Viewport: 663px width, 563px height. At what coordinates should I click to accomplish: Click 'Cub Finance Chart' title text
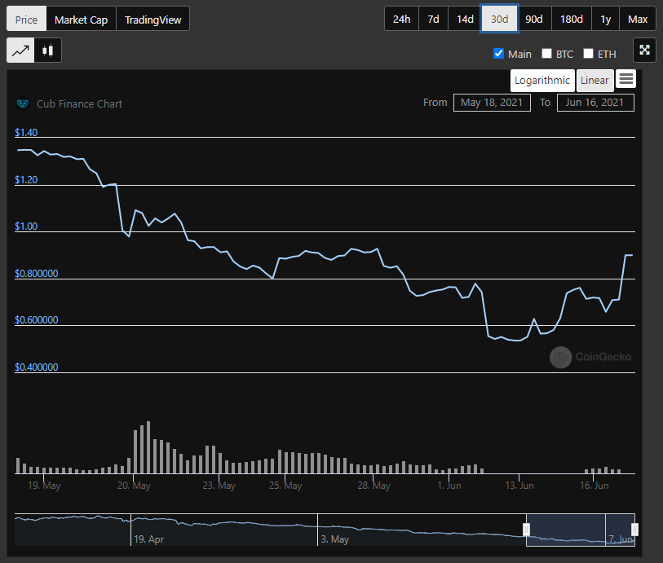pyautogui.click(x=79, y=104)
